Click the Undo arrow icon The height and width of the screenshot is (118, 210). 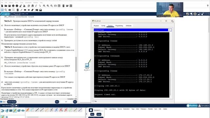(x=36, y=6)
